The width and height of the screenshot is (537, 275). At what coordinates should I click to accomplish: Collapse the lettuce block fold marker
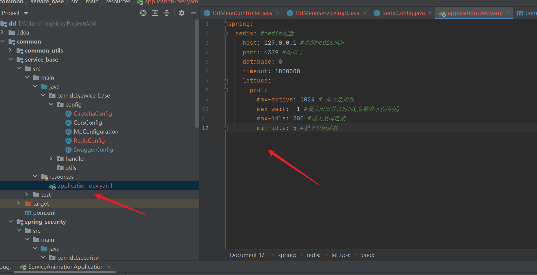tap(226, 80)
